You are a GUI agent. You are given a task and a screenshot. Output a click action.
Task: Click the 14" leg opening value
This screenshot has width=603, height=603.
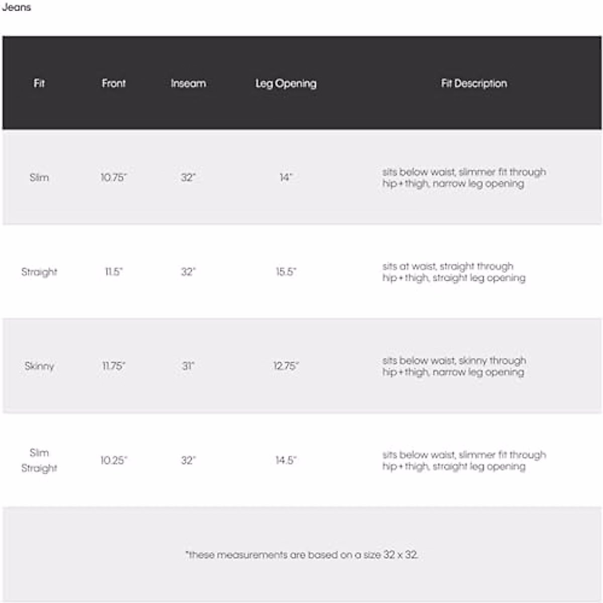point(286,177)
